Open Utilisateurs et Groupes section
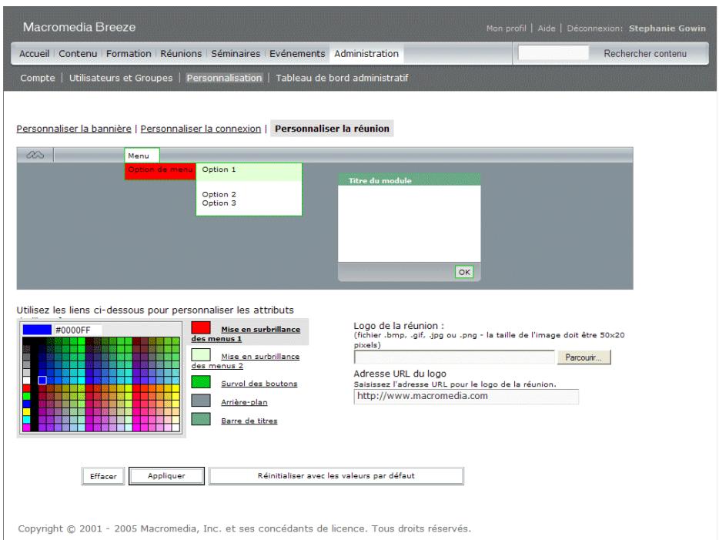The image size is (719, 540). [x=121, y=78]
